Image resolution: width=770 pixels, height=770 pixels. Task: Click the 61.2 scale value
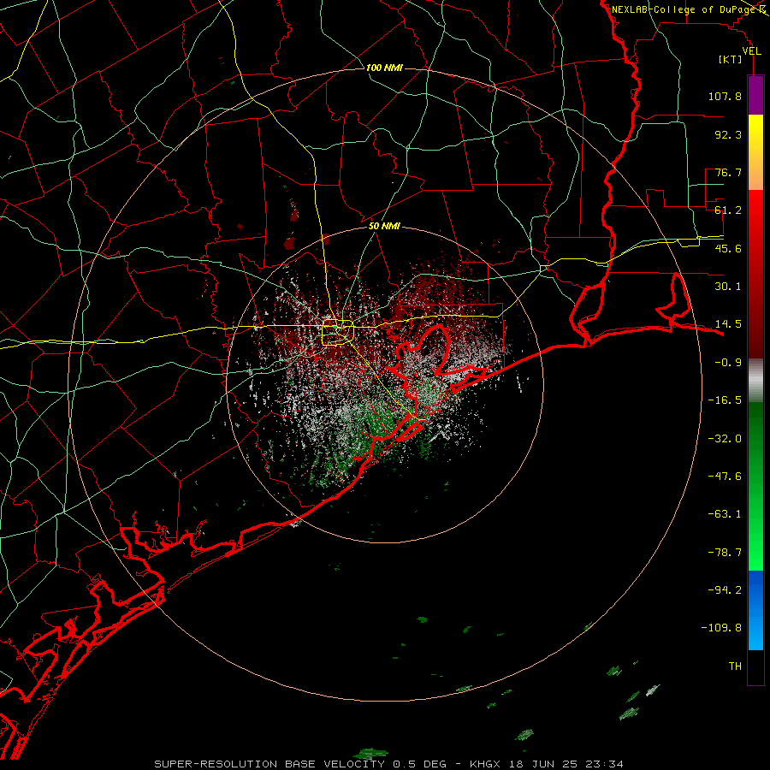point(728,210)
